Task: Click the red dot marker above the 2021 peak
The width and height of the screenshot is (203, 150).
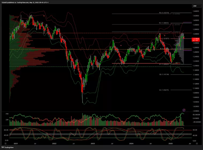Action: (x=44, y=16)
